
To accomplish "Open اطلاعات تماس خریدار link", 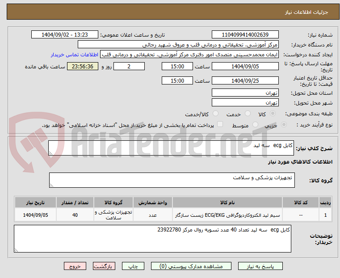I will click(x=75, y=55).
